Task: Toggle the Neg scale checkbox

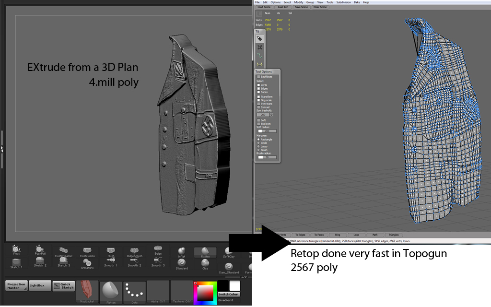Action: [x=258, y=100]
